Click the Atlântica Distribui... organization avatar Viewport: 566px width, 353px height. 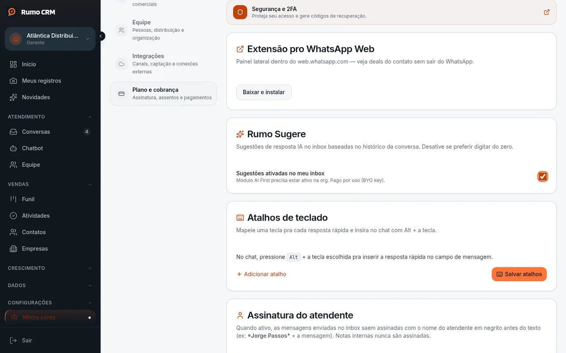(16, 39)
